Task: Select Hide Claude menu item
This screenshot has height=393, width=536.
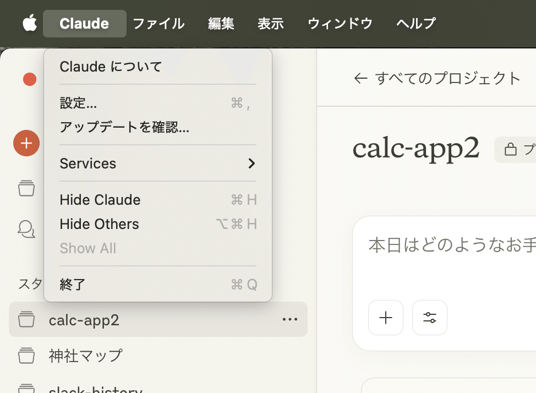Action: (x=100, y=200)
